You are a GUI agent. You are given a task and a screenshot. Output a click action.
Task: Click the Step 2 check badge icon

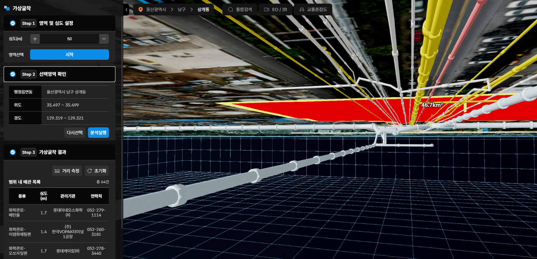pyautogui.click(x=13, y=74)
